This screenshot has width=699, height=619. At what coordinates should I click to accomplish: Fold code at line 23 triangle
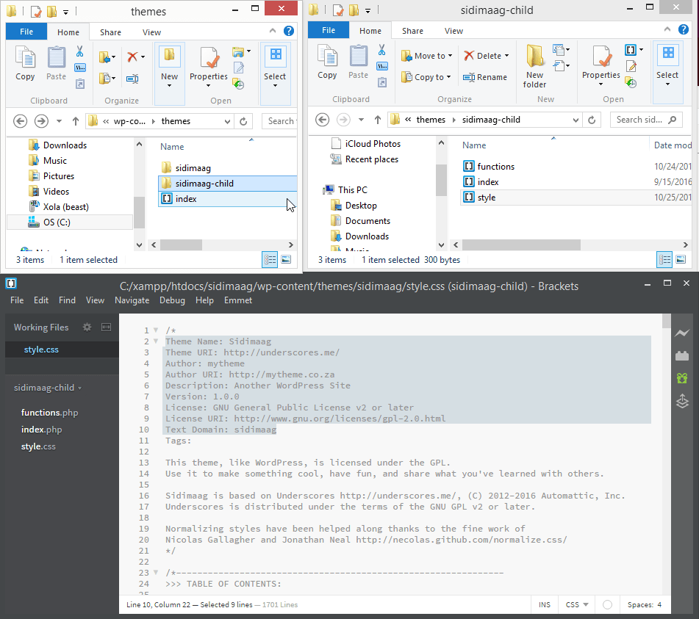coord(156,572)
